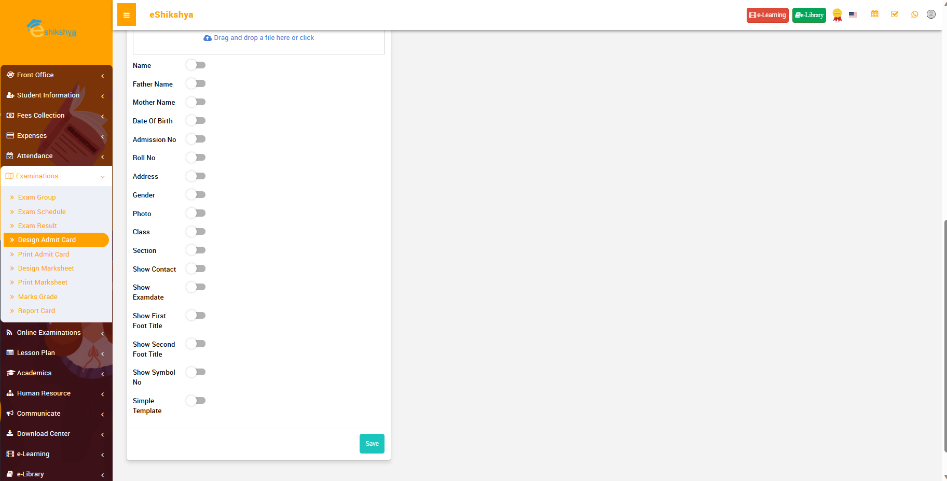
Task: Click the hamburger menu toggle icon
Action: [127, 15]
